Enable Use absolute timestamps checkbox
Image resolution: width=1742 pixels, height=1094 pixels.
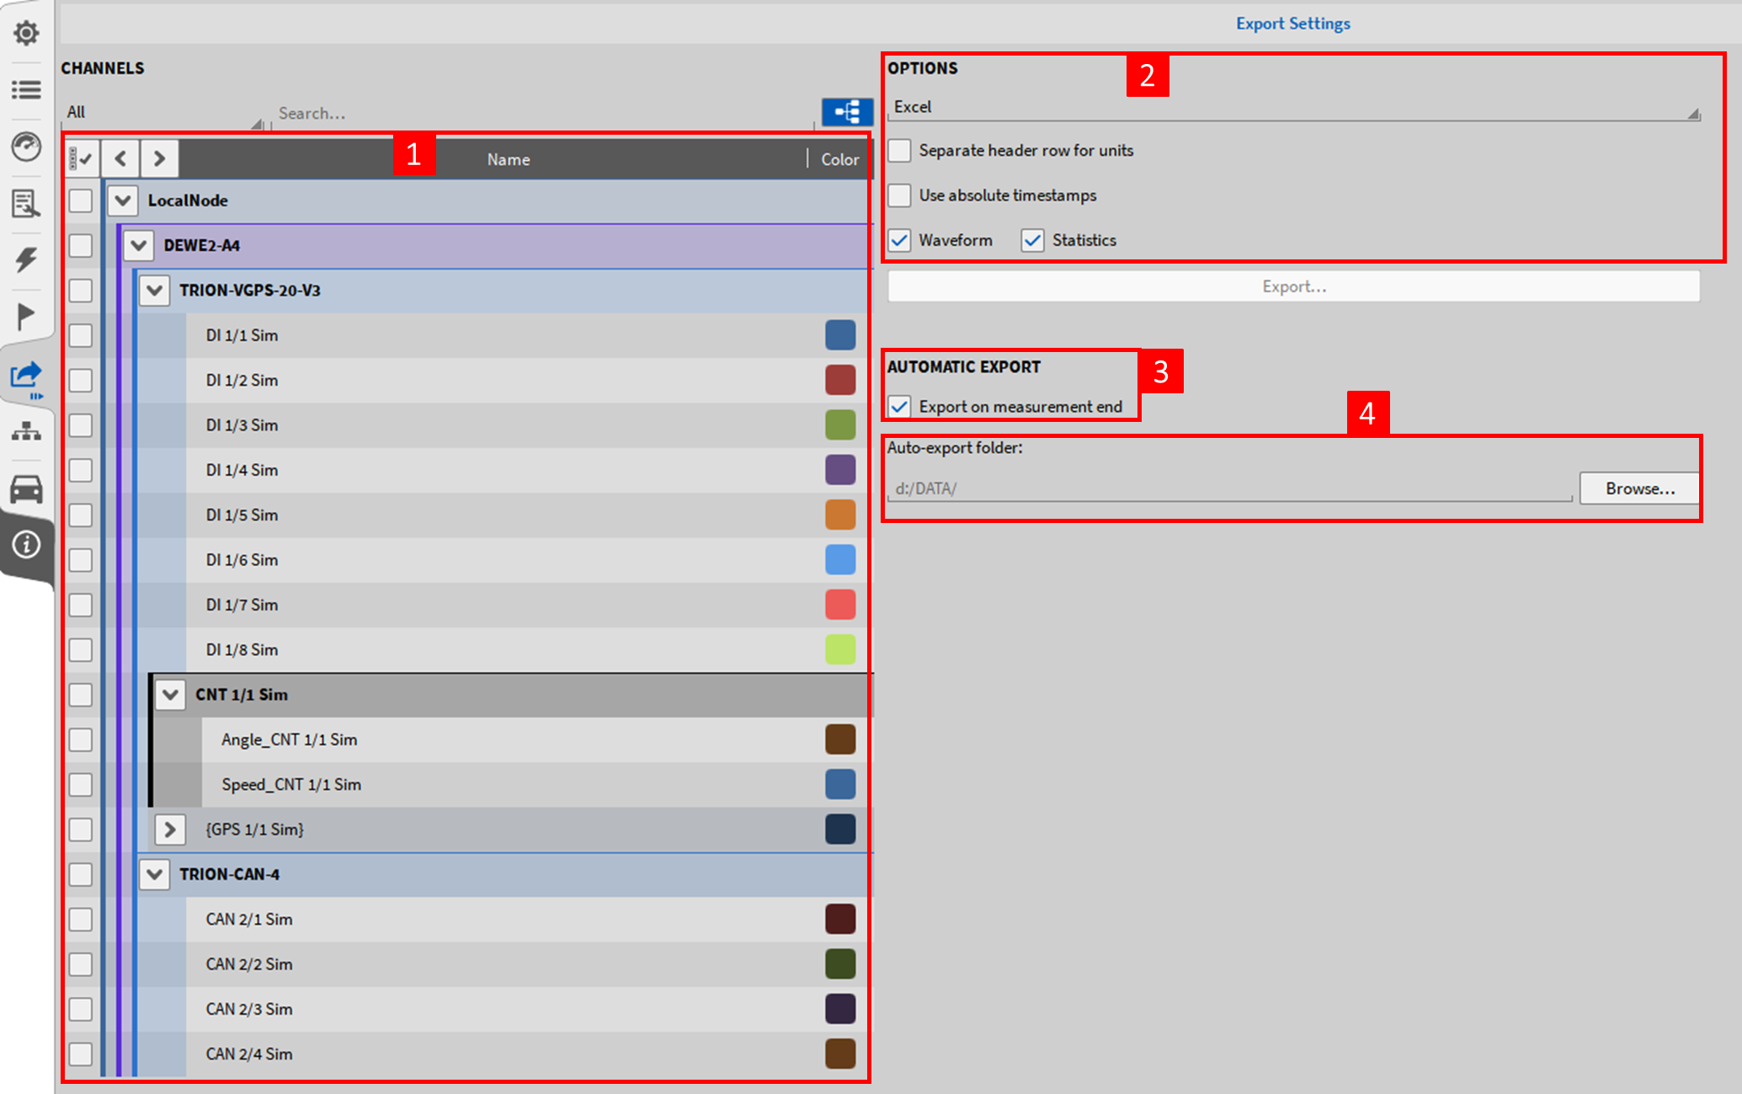click(x=900, y=195)
